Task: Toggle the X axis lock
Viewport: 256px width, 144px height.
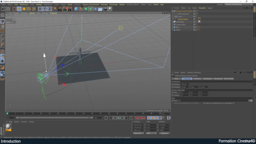Action: pos(40,9)
